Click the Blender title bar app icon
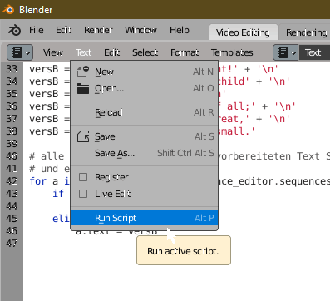The image size is (330, 301). point(8,10)
